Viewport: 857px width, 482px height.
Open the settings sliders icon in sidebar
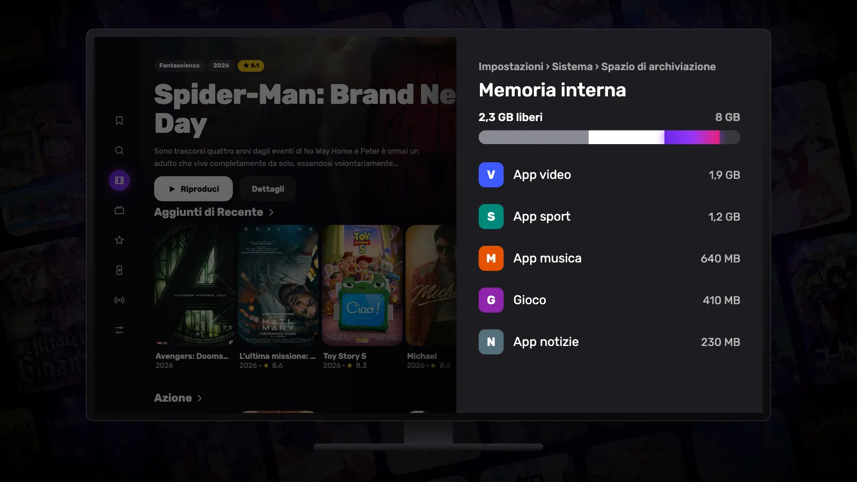119,330
